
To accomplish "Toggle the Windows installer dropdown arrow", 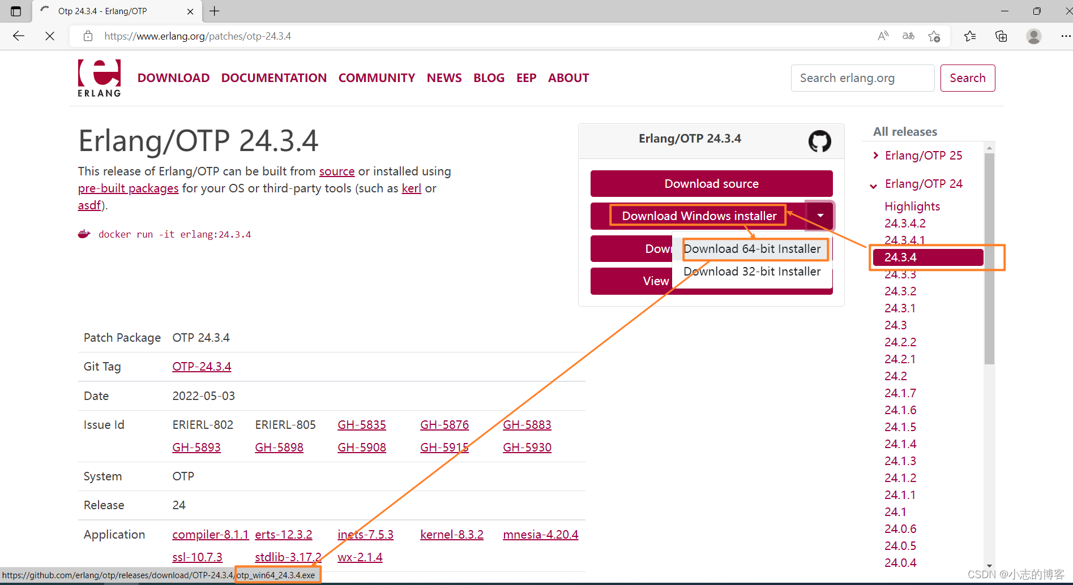I will (820, 216).
